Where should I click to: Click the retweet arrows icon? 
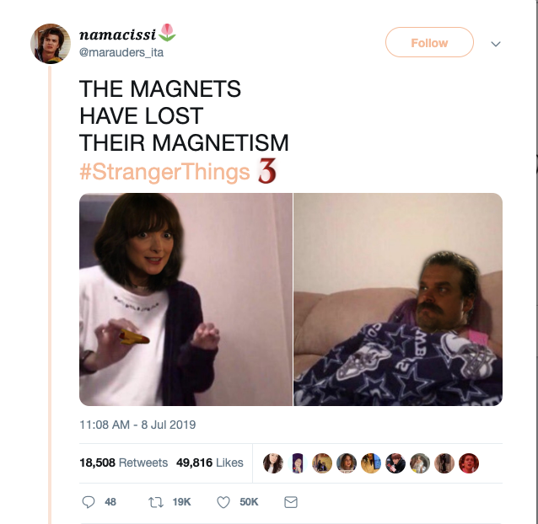click(x=156, y=502)
